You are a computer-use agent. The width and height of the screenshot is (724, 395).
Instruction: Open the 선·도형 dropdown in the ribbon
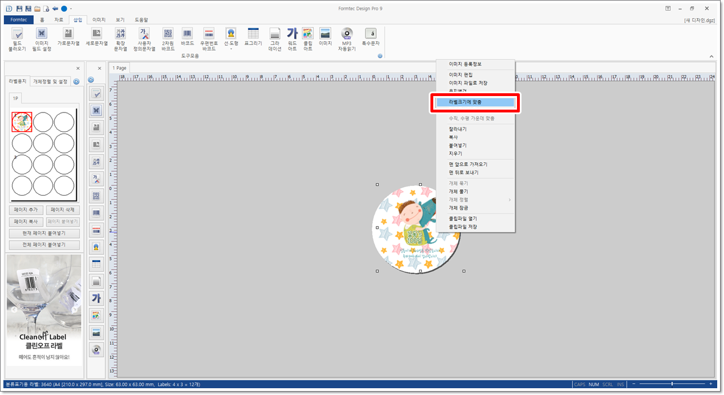click(x=231, y=39)
